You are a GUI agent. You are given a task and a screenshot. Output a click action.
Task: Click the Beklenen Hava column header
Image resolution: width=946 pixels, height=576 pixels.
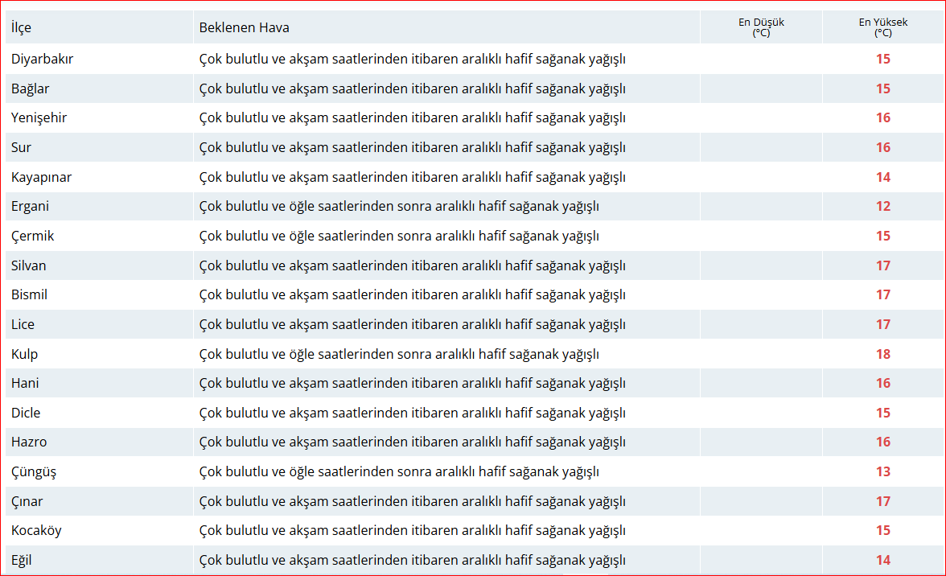coord(245,28)
